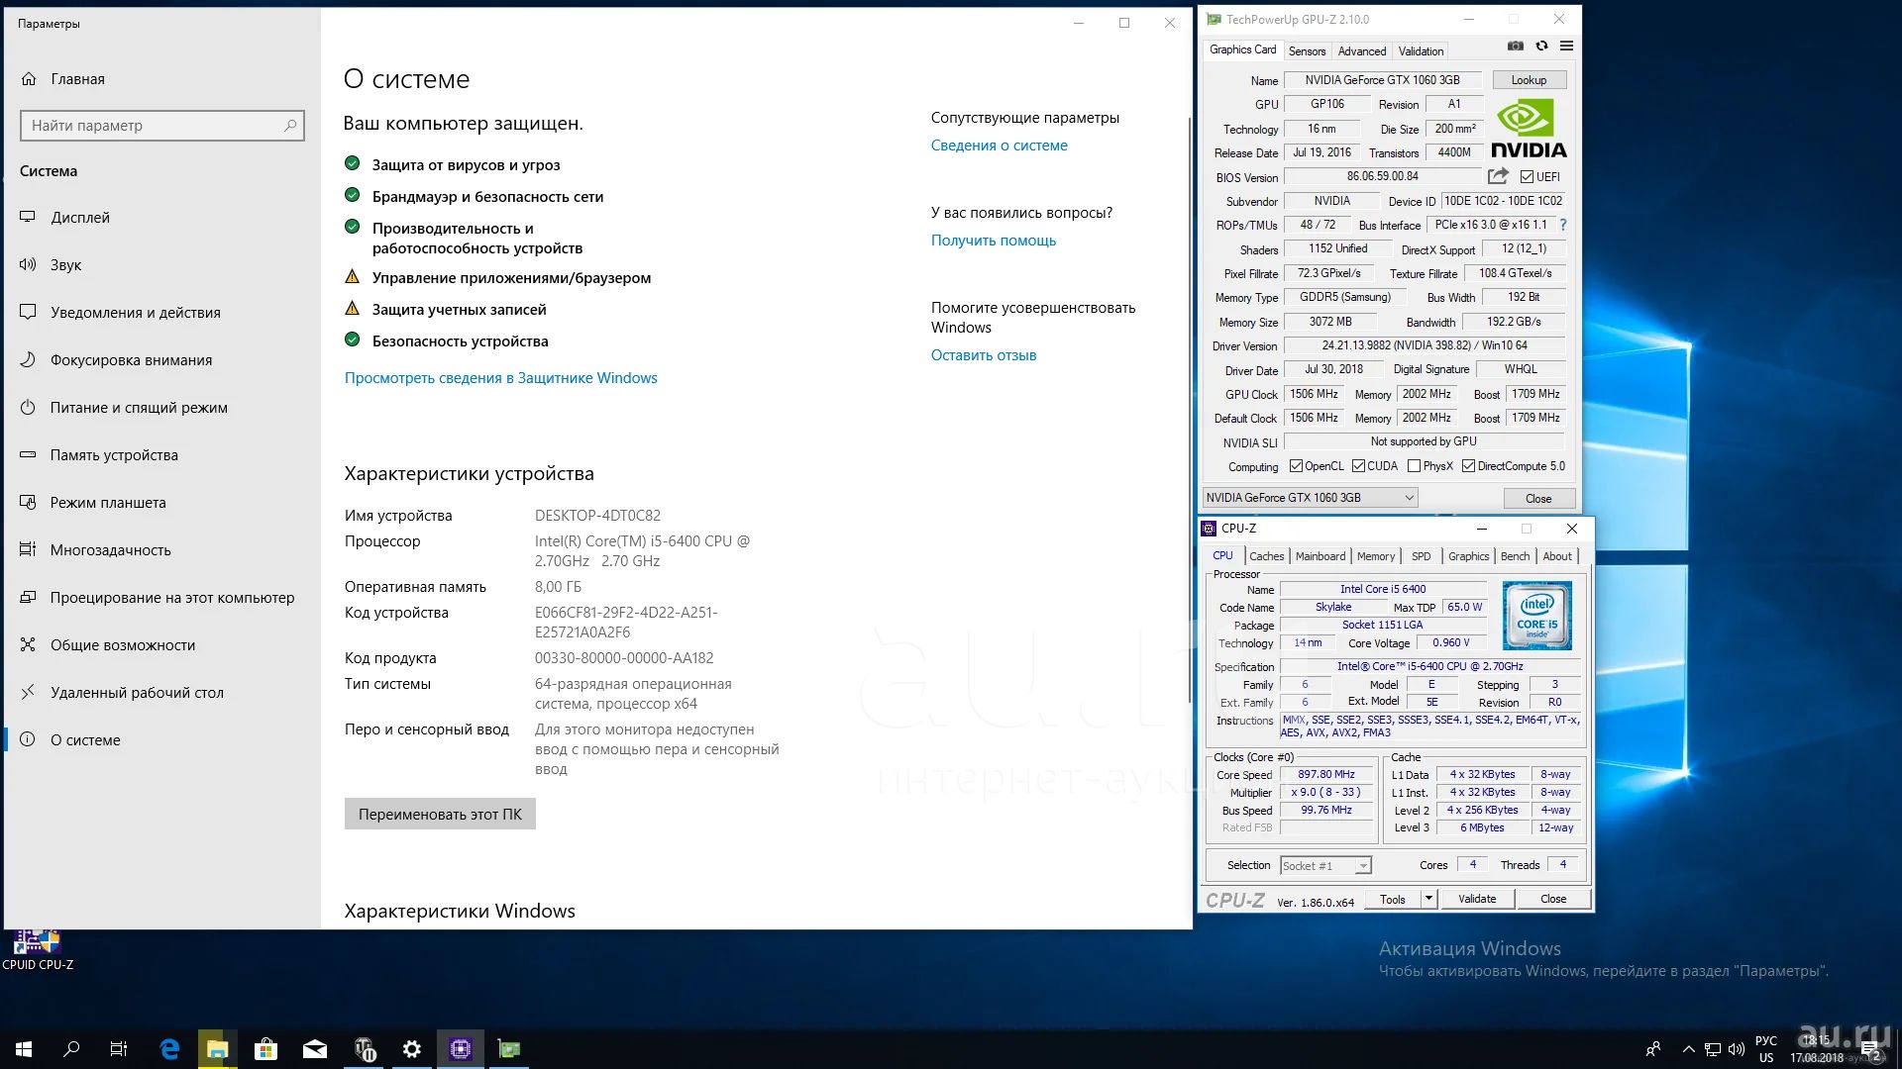The height and width of the screenshot is (1069, 1902).
Task: Click Переименовать этот ПК button
Action: pyautogui.click(x=440, y=814)
